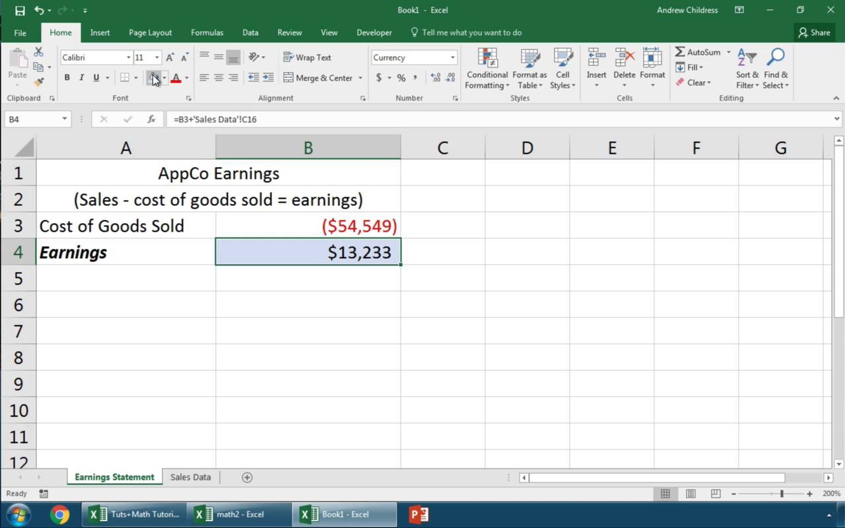Screen dimensions: 845x528
Task: Click the Share button
Action: [x=813, y=32]
